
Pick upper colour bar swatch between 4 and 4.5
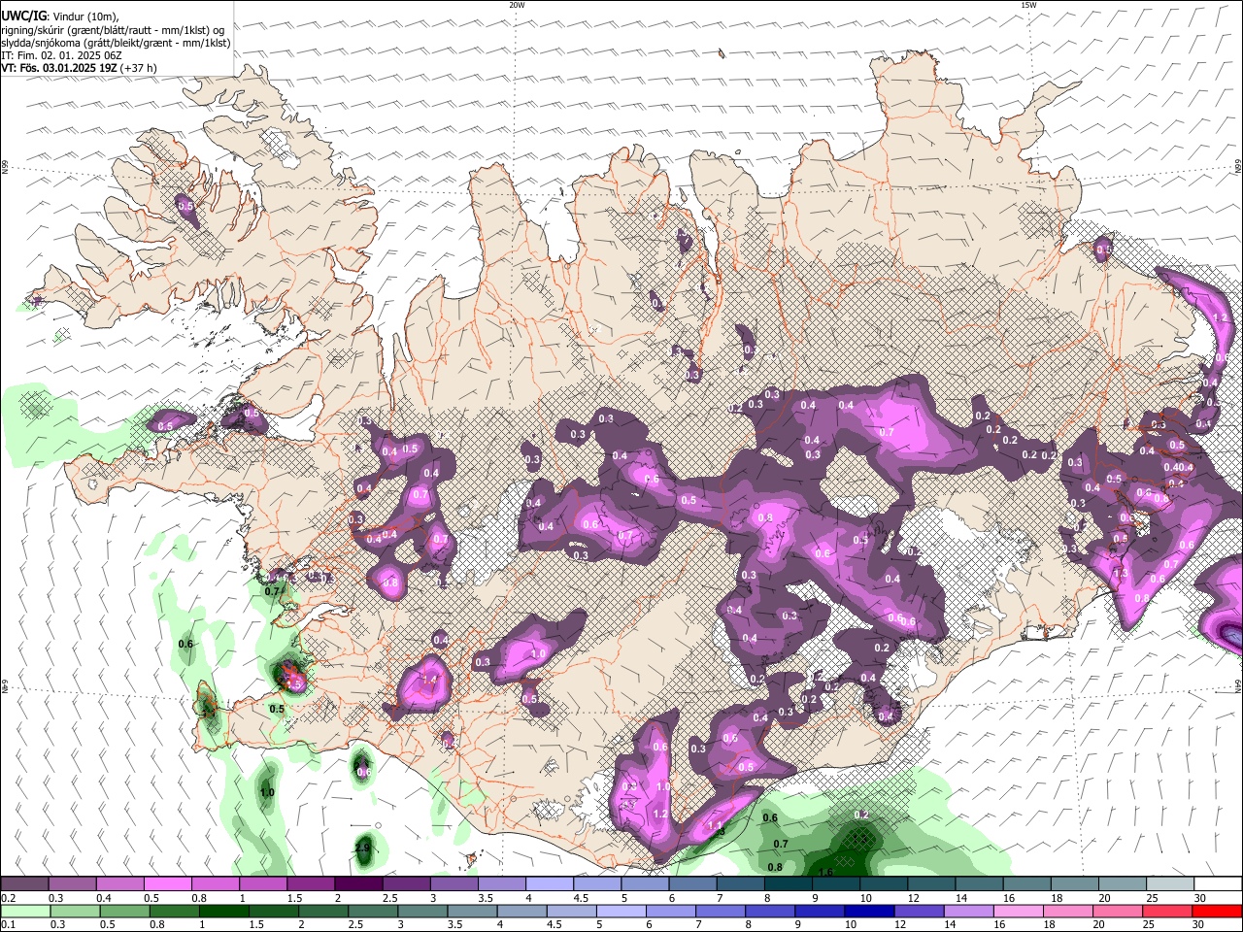pos(550,884)
